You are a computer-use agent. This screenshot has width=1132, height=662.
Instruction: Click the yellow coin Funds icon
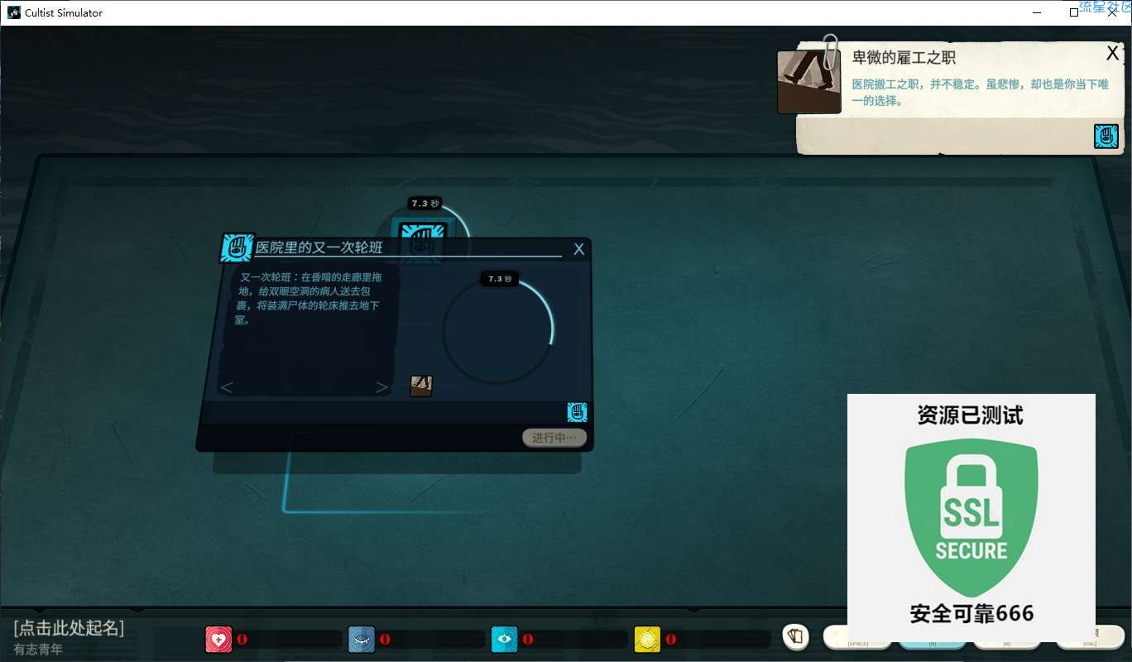click(648, 640)
